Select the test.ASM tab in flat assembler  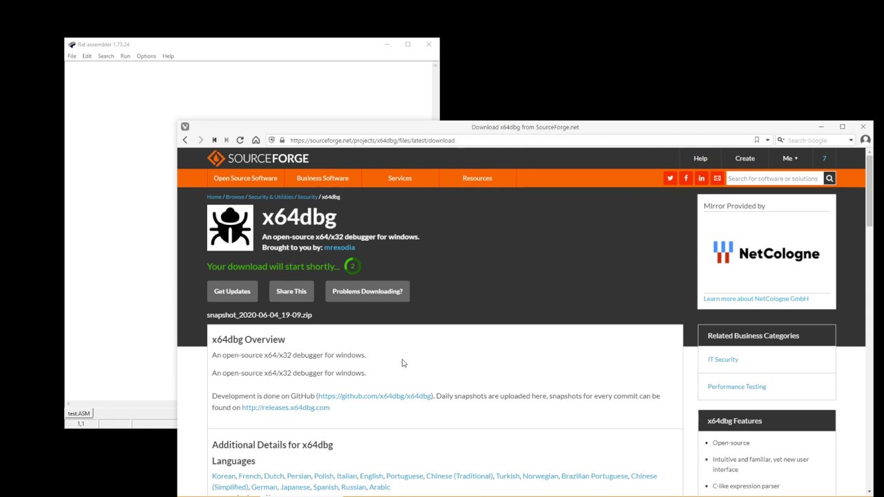click(79, 413)
